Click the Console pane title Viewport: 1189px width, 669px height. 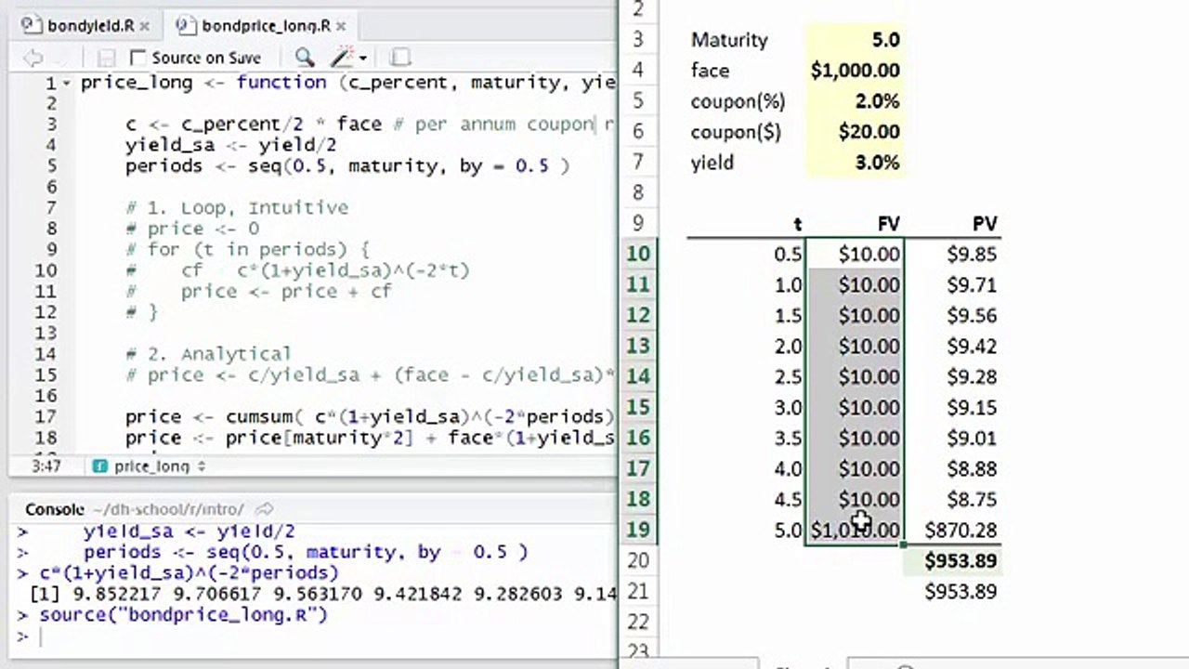(x=55, y=509)
